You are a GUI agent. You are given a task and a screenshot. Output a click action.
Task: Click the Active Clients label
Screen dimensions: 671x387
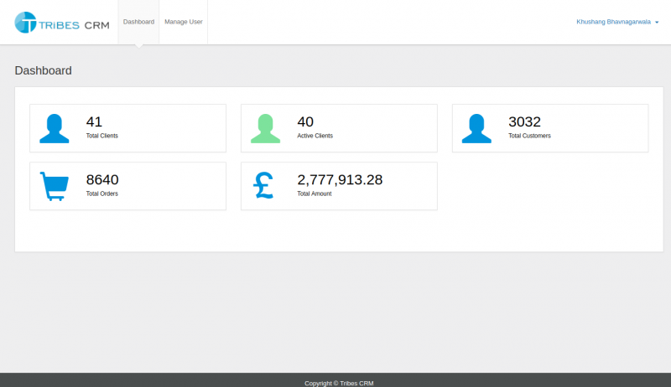[315, 136]
